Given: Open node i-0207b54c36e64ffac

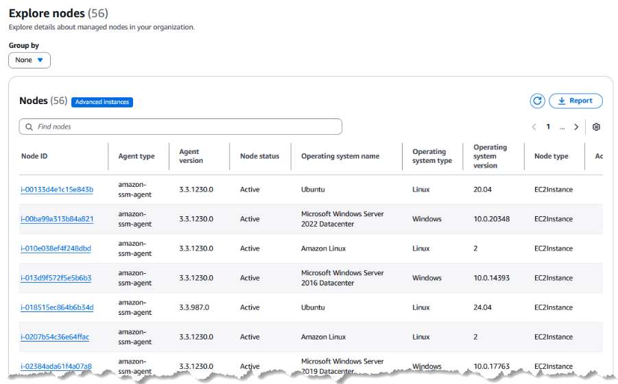Looking at the screenshot, I should tap(55, 337).
